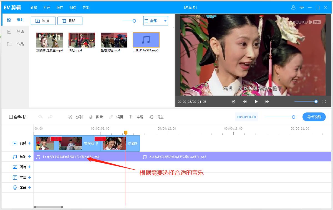
Task: Play the preview video
Action: coord(256,102)
